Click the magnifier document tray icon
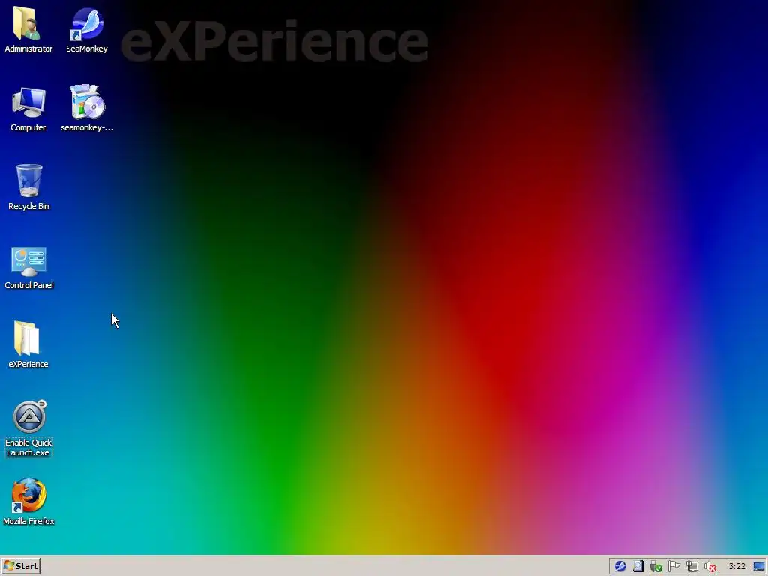 coord(637,567)
